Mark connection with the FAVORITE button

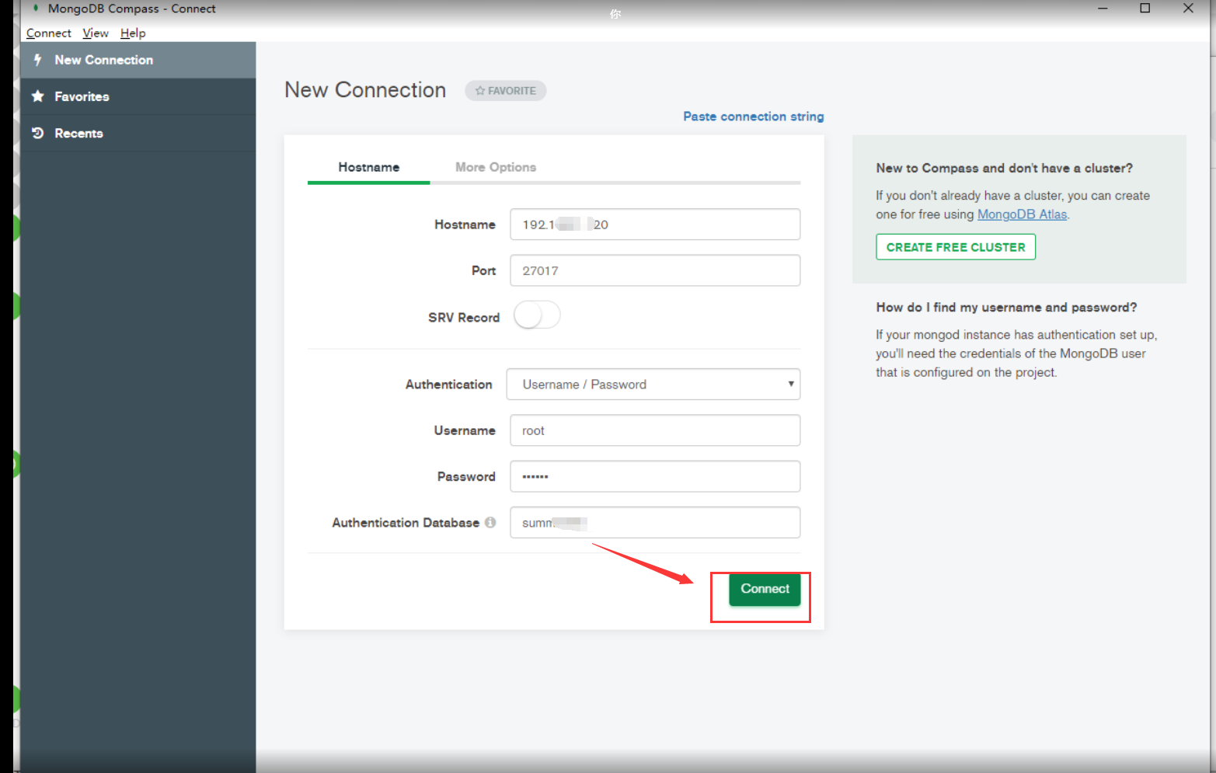coord(506,91)
